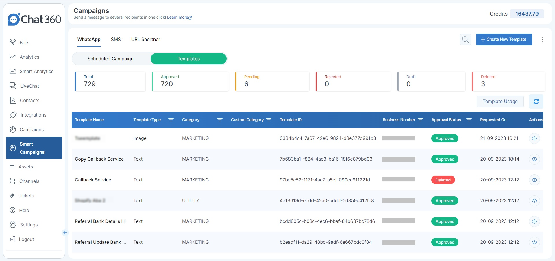Image resolution: width=555 pixels, height=261 pixels.
Task: Filter by Pending templates card
Action: coord(272,81)
